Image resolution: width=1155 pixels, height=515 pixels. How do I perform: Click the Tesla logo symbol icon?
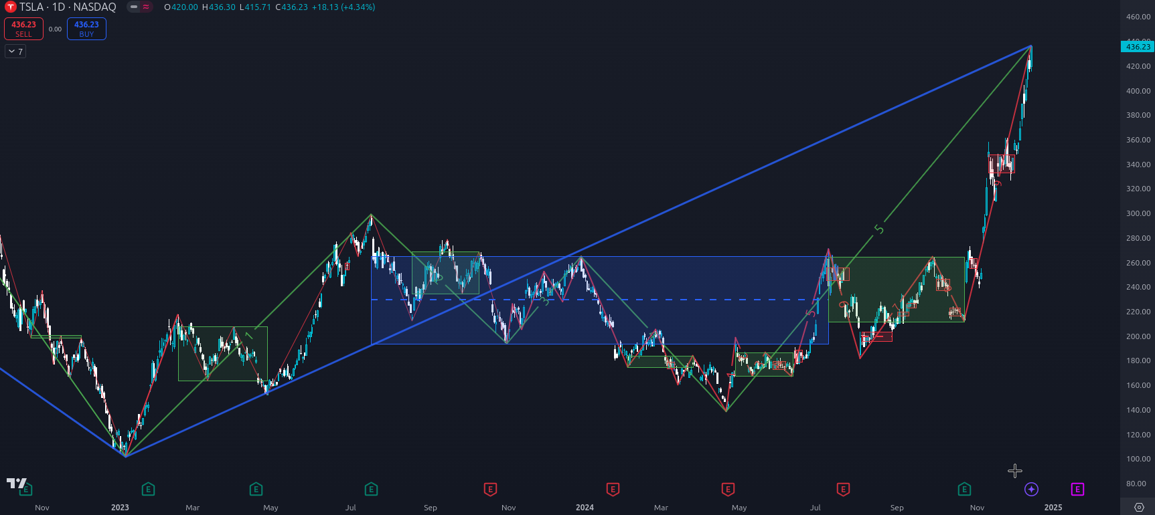pyautogui.click(x=10, y=7)
